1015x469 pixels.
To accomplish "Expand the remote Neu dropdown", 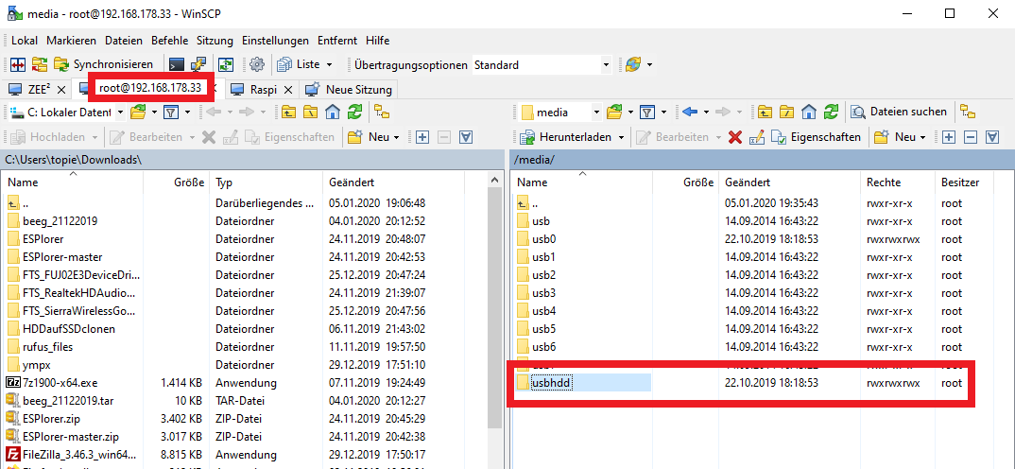I will pyautogui.click(x=900, y=137).
